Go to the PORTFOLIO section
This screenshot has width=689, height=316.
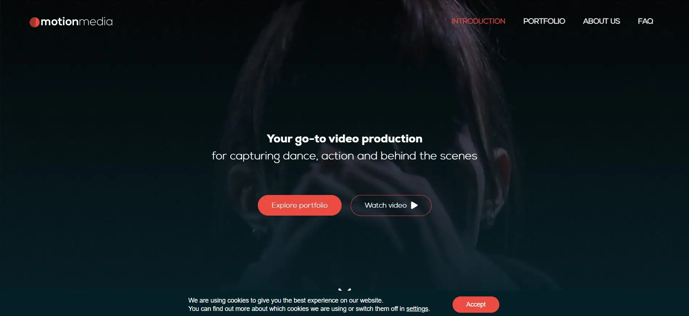pos(544,21)
